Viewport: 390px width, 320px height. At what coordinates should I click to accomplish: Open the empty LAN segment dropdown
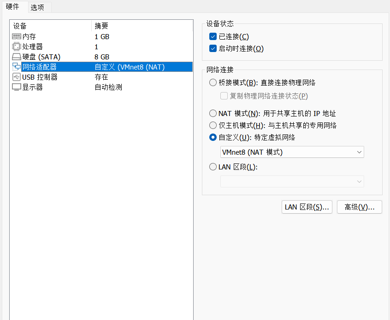[292, 181]
